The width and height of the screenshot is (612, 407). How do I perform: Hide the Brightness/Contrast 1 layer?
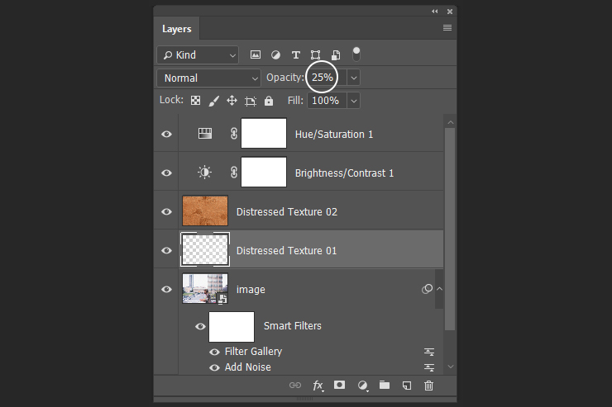tap(167, 173)
